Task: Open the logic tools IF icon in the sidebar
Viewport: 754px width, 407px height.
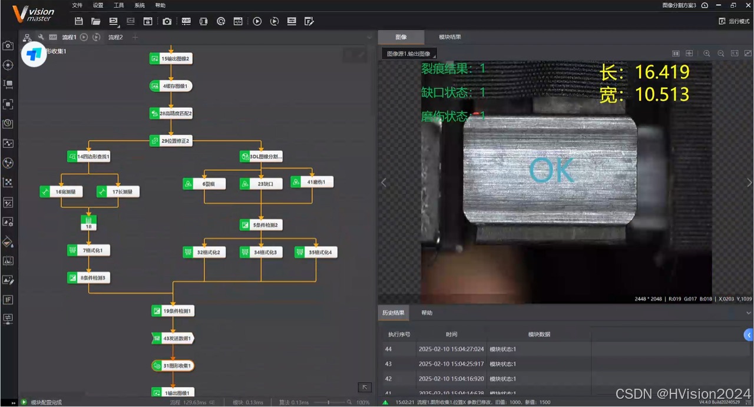Action: [8, 300]
